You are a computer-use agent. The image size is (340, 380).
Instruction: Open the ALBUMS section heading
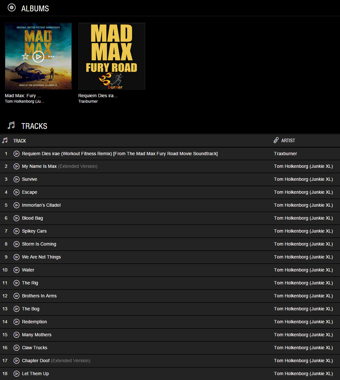(35, 8)
